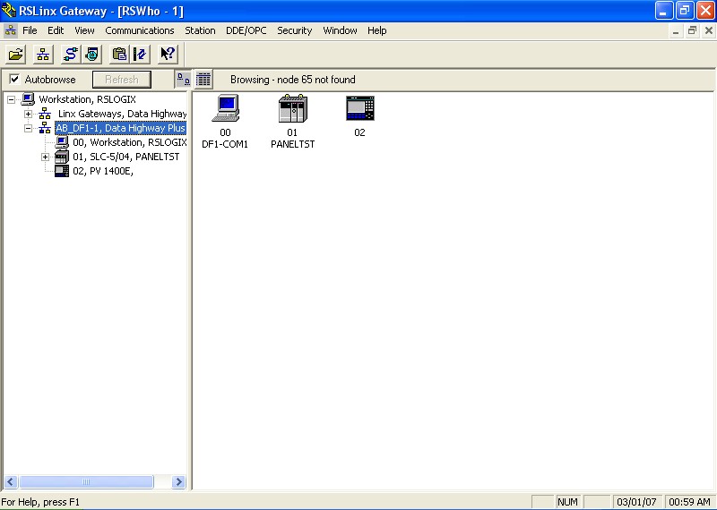This screenshot has height=510, width=717.
Task: Select '02, PV 1400E,' tree row
Action: (x=103, y=171)
